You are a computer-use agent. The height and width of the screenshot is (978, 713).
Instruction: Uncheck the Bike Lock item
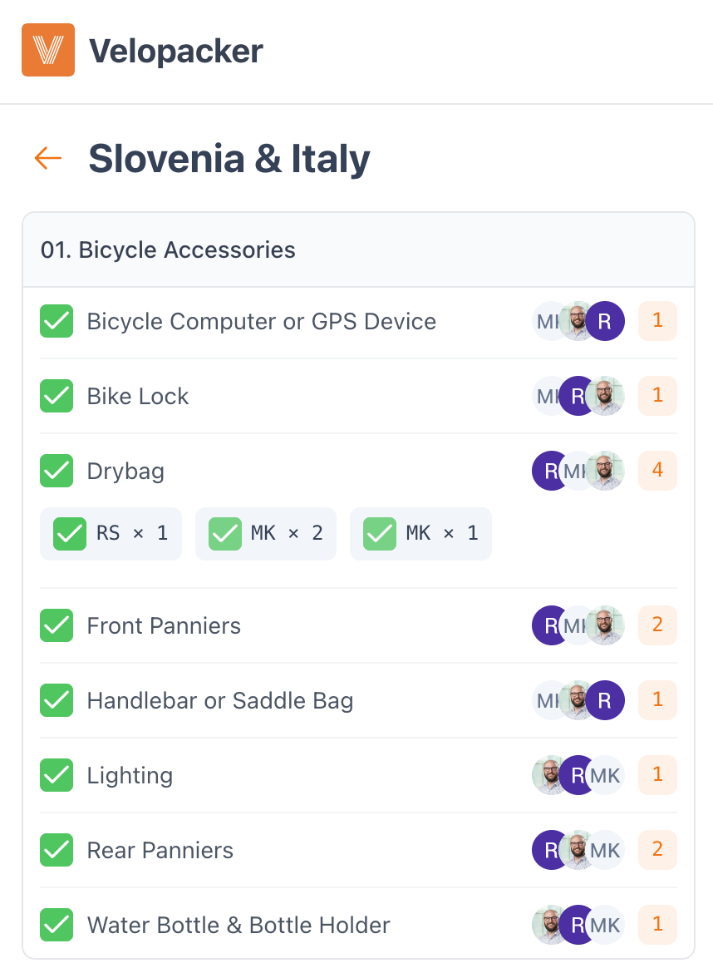pos(57,396)
